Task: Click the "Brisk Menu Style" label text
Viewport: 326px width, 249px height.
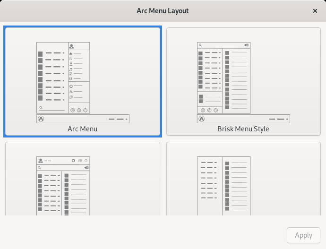Action: (243, 129)
